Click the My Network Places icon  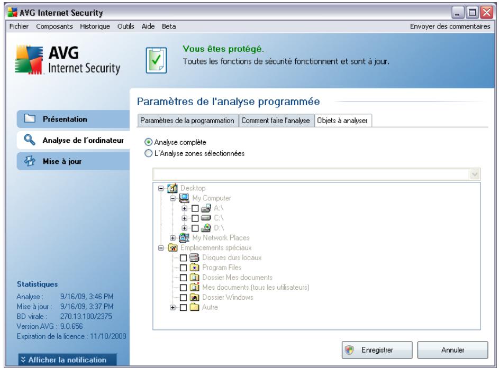[184, 237]
